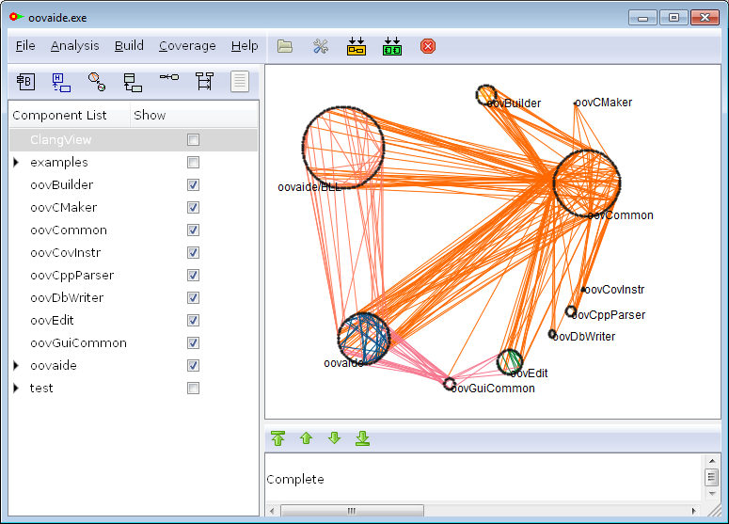
Task: Go to previous message up arrow
Action: coord(306,438)
